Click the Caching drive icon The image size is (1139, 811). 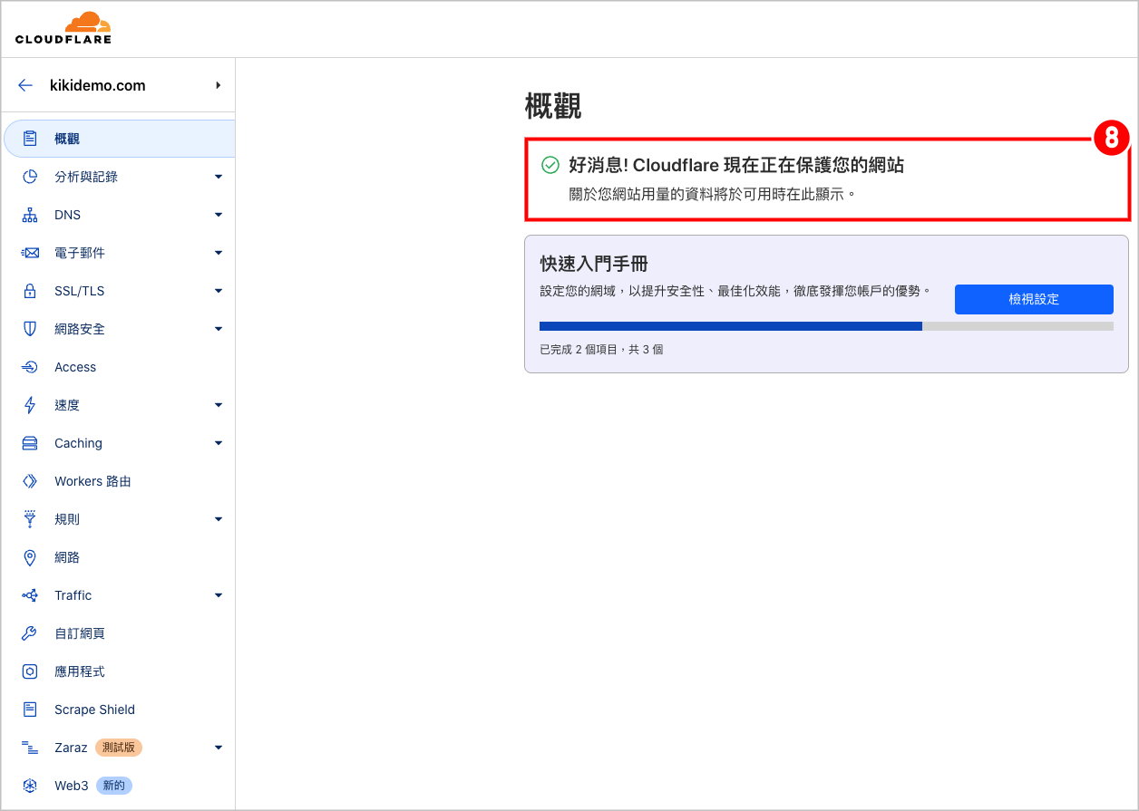[x=30, y=443]
